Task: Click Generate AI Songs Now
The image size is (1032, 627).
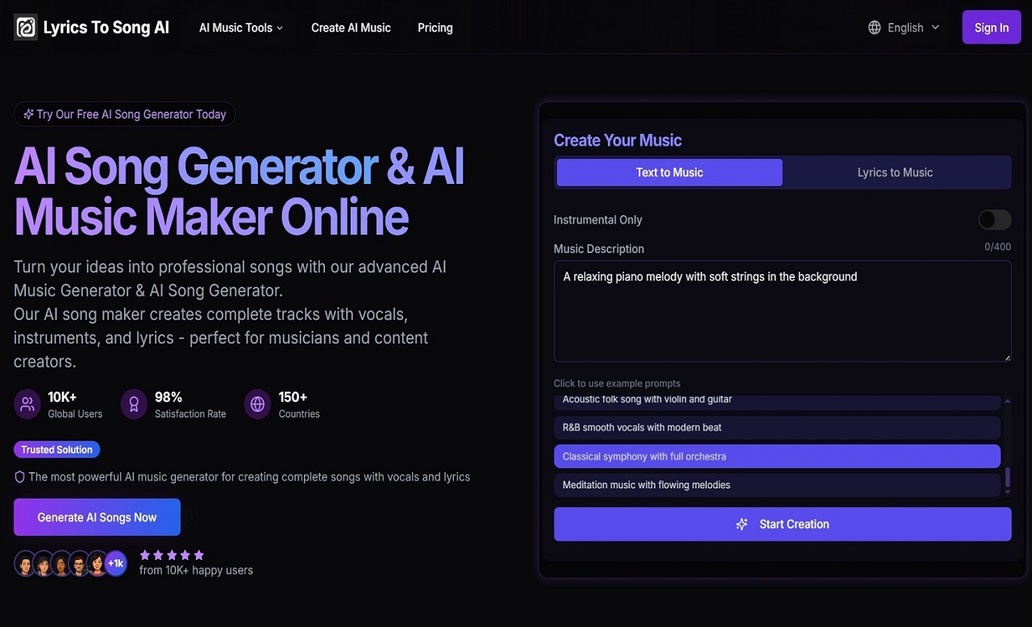Action: click(x=96, y=517)
